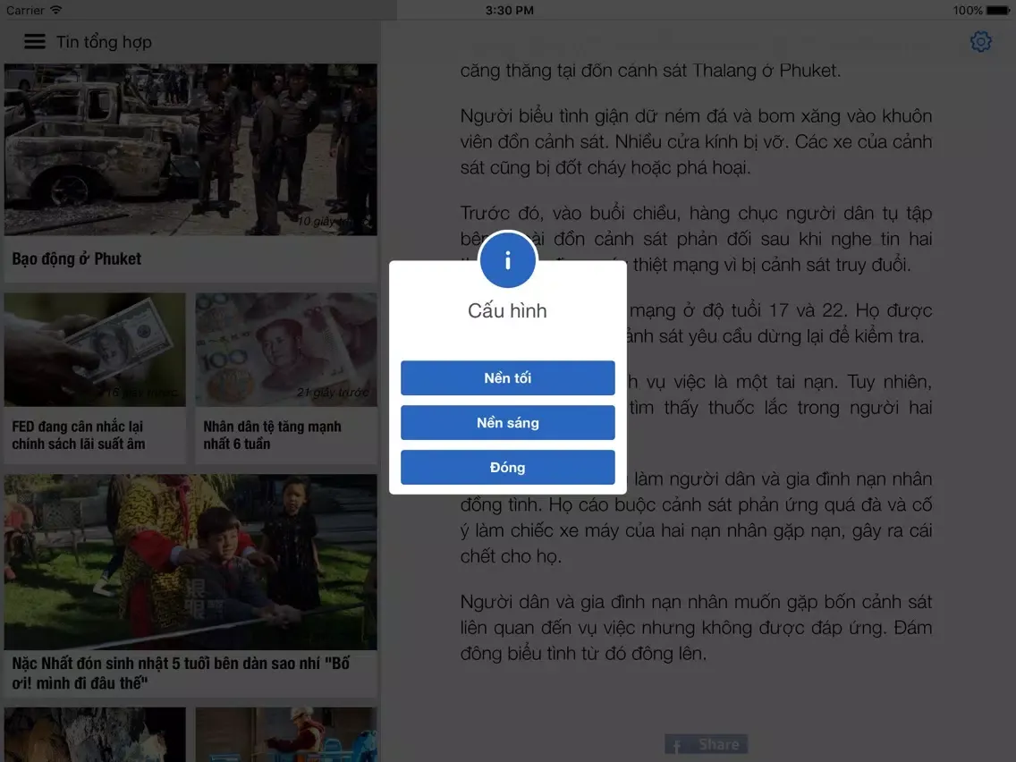
Task: Open the hamburger menu icon
Action: point(34,41)
